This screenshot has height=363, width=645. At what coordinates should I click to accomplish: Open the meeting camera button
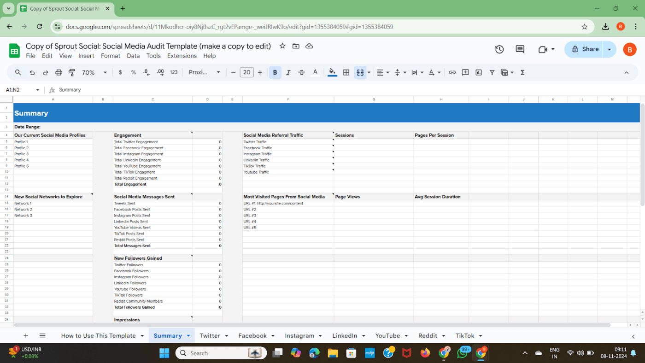(543, 49)
